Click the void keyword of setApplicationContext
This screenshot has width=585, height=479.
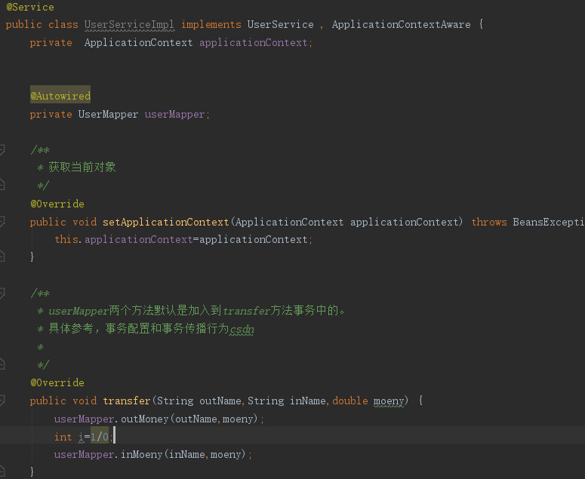[x=85, y=223]
